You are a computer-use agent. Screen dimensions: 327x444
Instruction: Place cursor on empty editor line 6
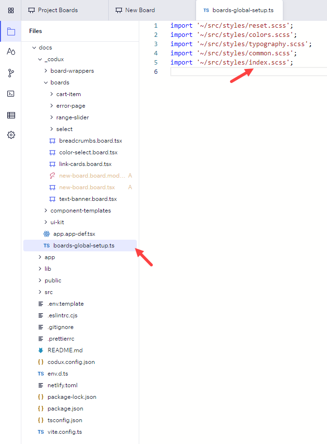tap(248, 72)
